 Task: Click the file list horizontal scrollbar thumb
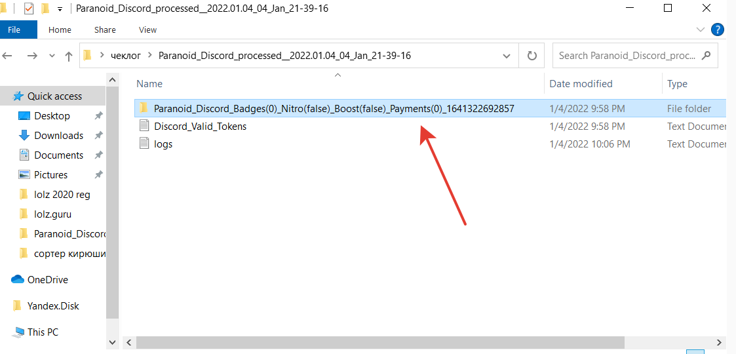pyautogui.click(x=379, y=342)
